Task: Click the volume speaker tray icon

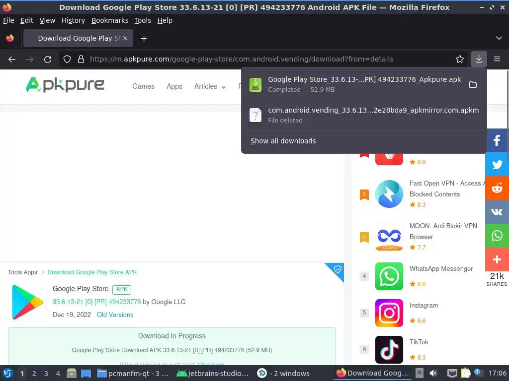Action: pos(433,373)
